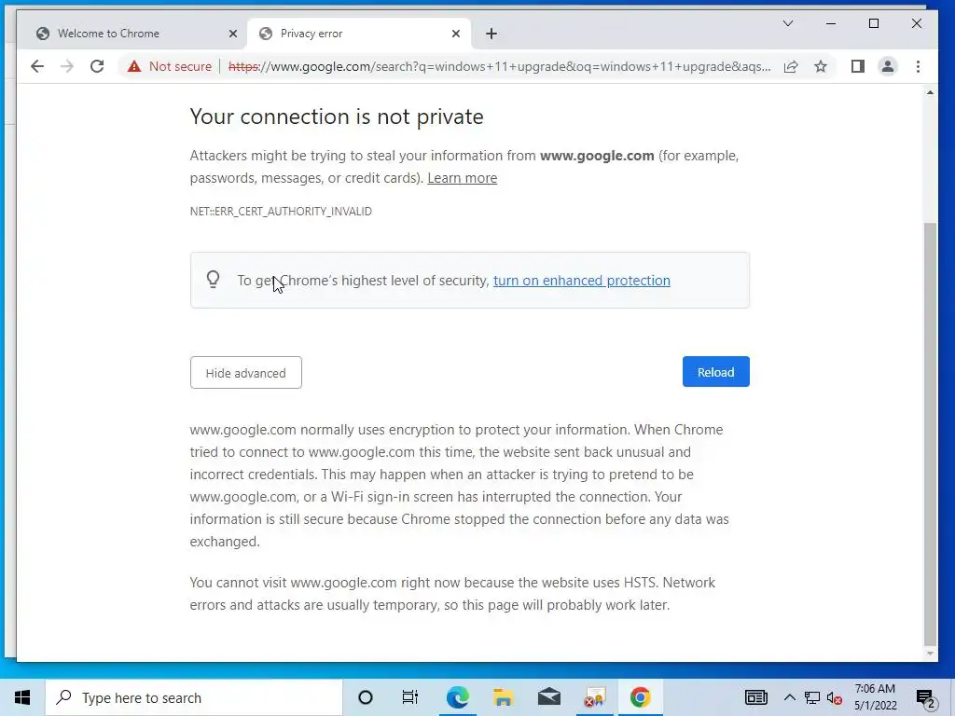Open the Chrome profile avatar
955x716 pixels.
click(x=888, y=66)
